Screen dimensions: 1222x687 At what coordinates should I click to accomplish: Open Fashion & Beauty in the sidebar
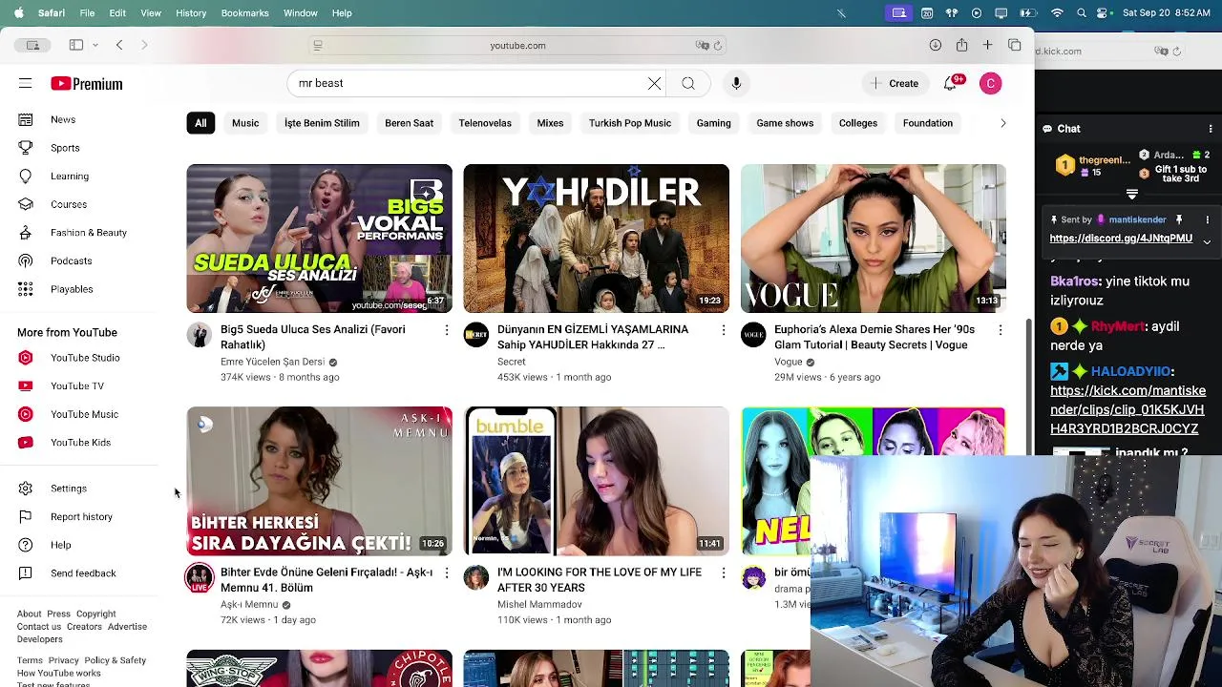point(88,233)
